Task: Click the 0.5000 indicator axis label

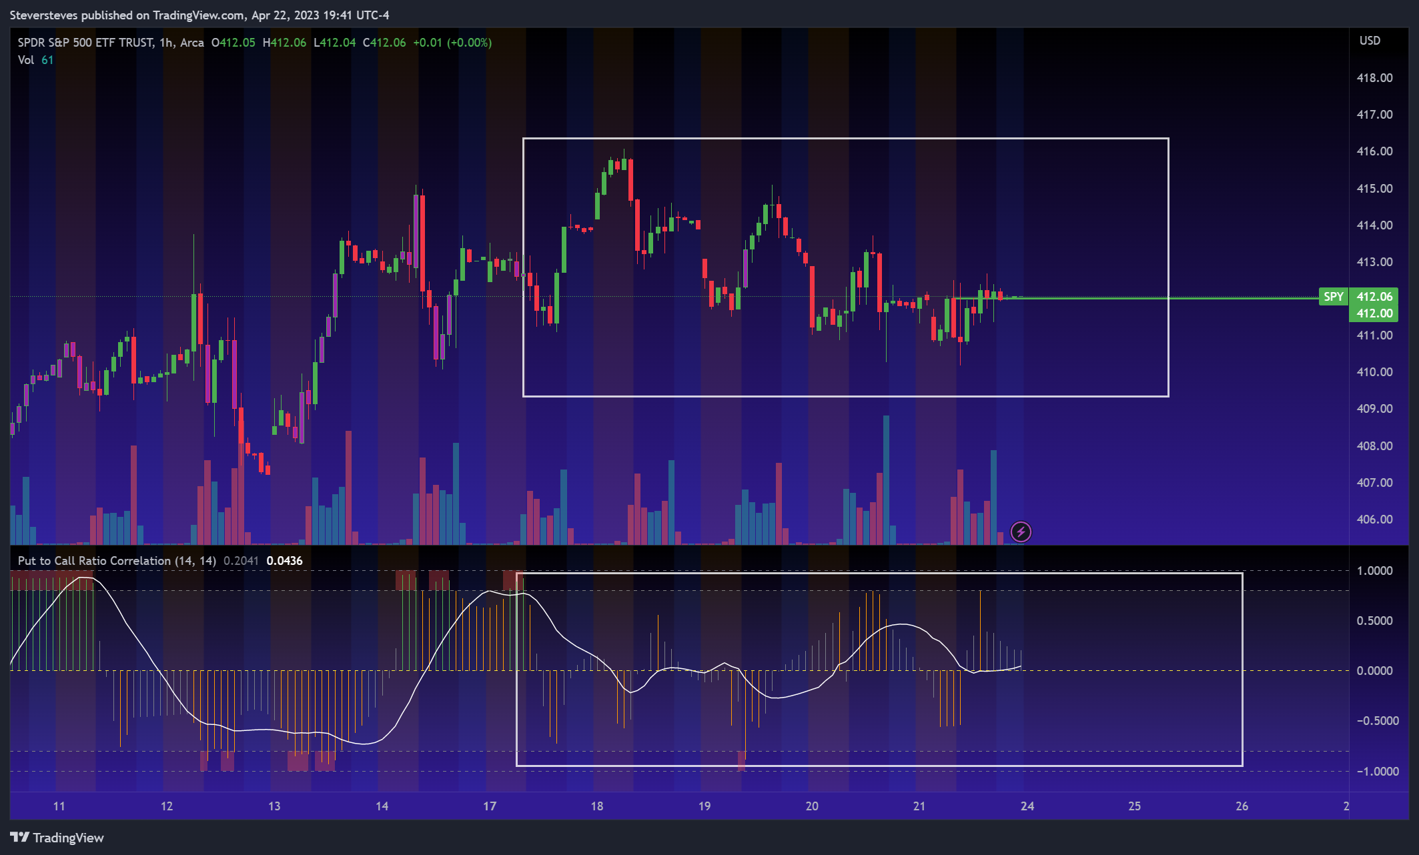Action: click(1374, 621)
